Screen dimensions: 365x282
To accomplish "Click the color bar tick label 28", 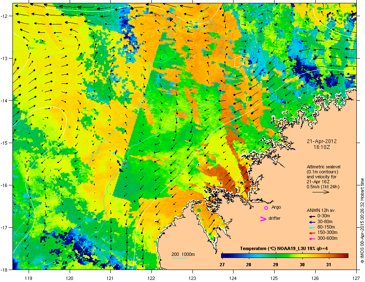I will (x=248, y=265).
